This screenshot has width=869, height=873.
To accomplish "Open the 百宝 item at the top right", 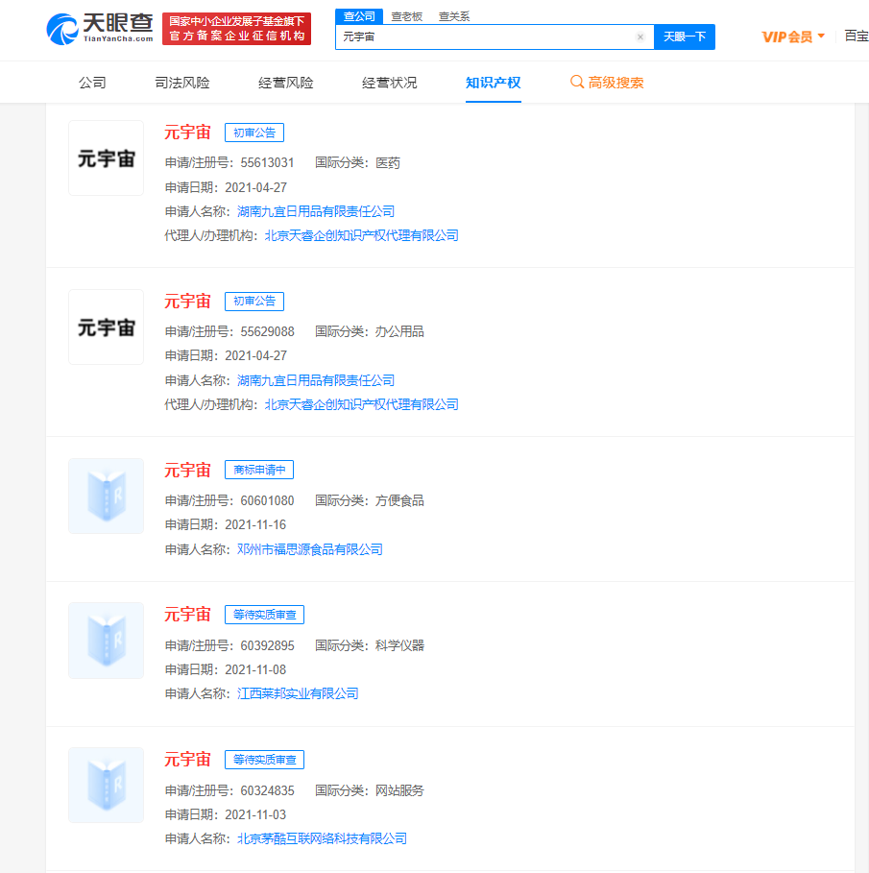I will point(857,36).
